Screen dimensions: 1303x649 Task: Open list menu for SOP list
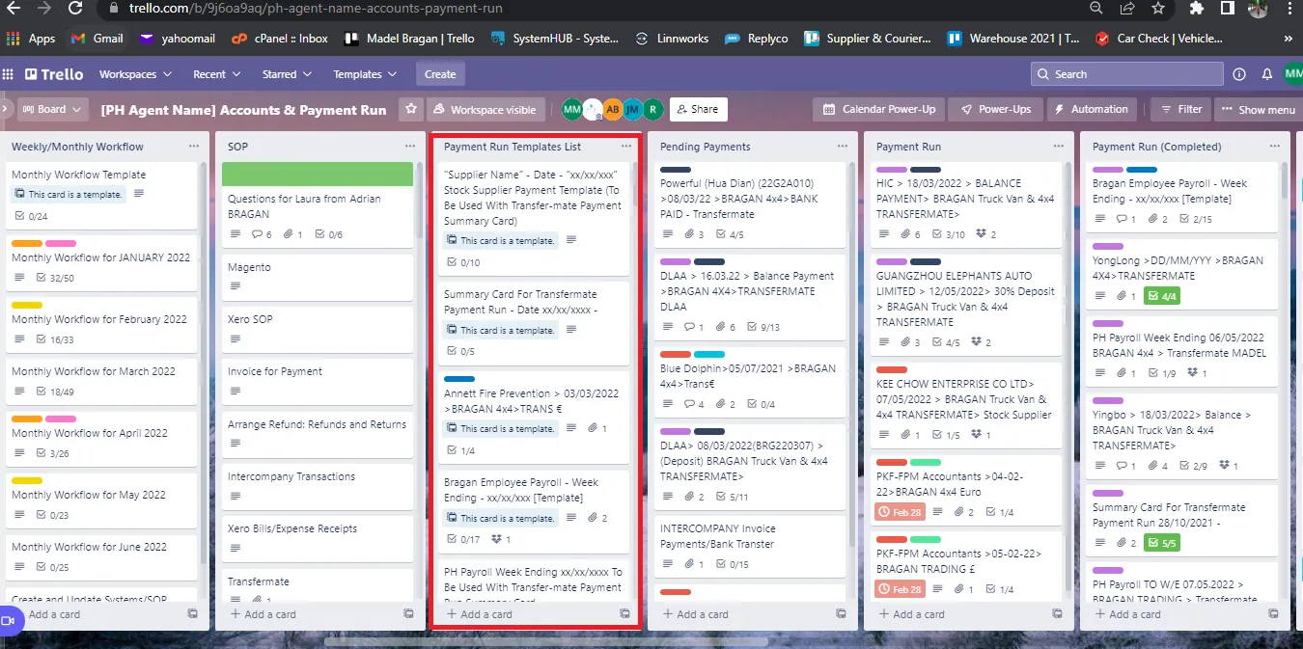[x=410, y=147]
